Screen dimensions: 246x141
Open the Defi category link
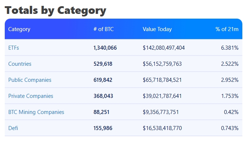coord(13,128)
